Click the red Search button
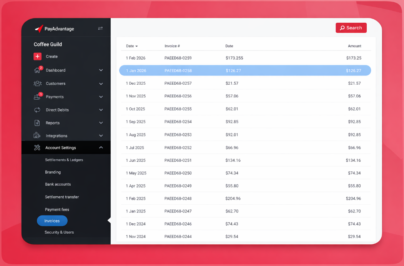 pyautogui.click(x=351, y=28)
